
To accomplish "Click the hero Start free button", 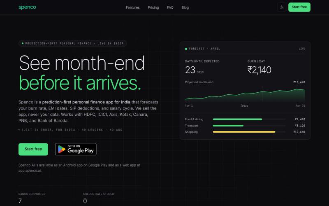I will click(33, 149).
